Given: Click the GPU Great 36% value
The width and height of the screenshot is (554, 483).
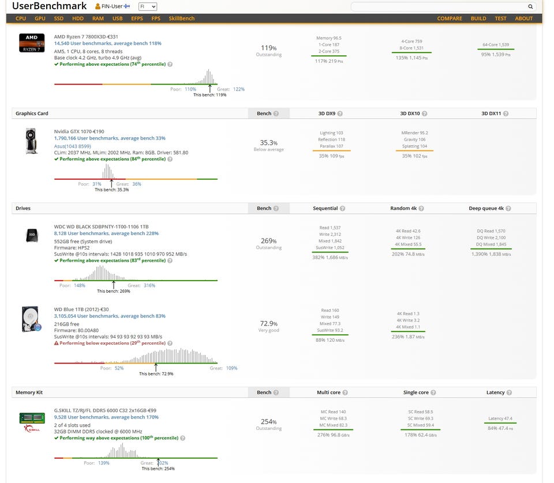Looking at the screenshot, I should click(x=137, y=184).
